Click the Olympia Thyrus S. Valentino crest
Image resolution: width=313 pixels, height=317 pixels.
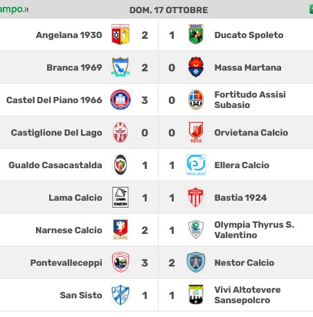coord(196,230)
